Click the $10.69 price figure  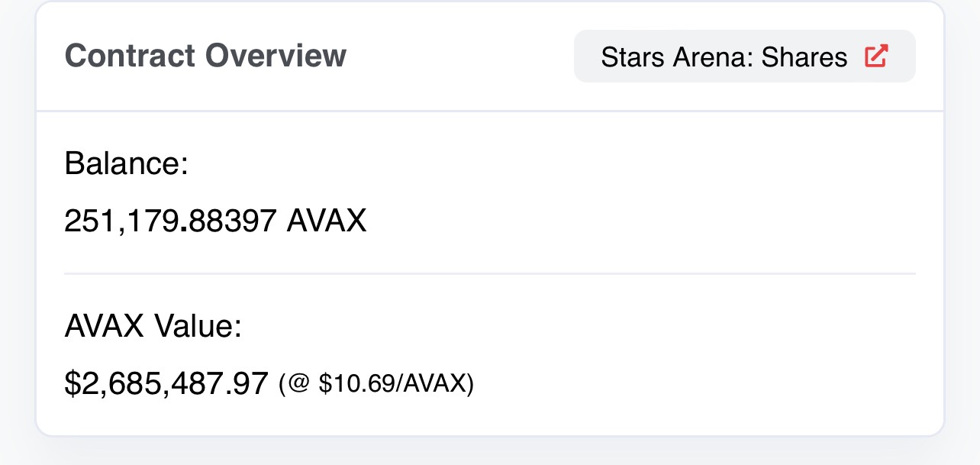351,383
